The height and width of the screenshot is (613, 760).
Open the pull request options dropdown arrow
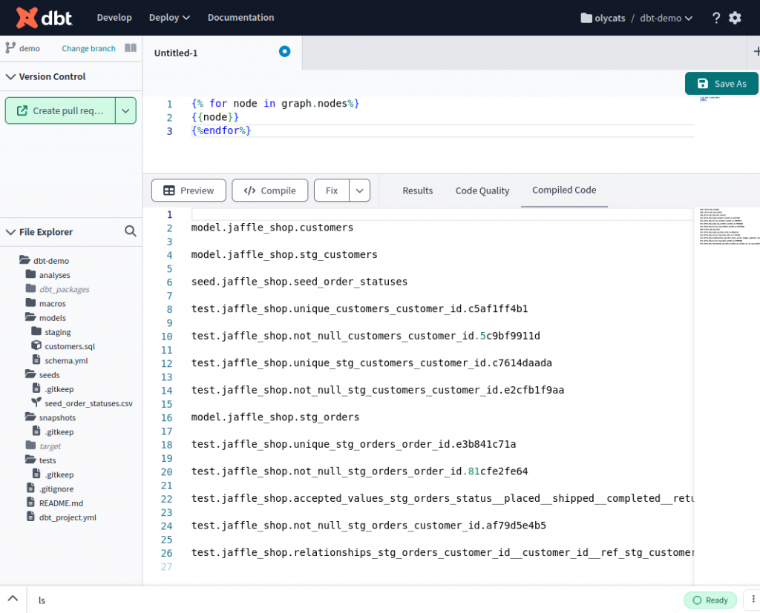coord(125,111)
